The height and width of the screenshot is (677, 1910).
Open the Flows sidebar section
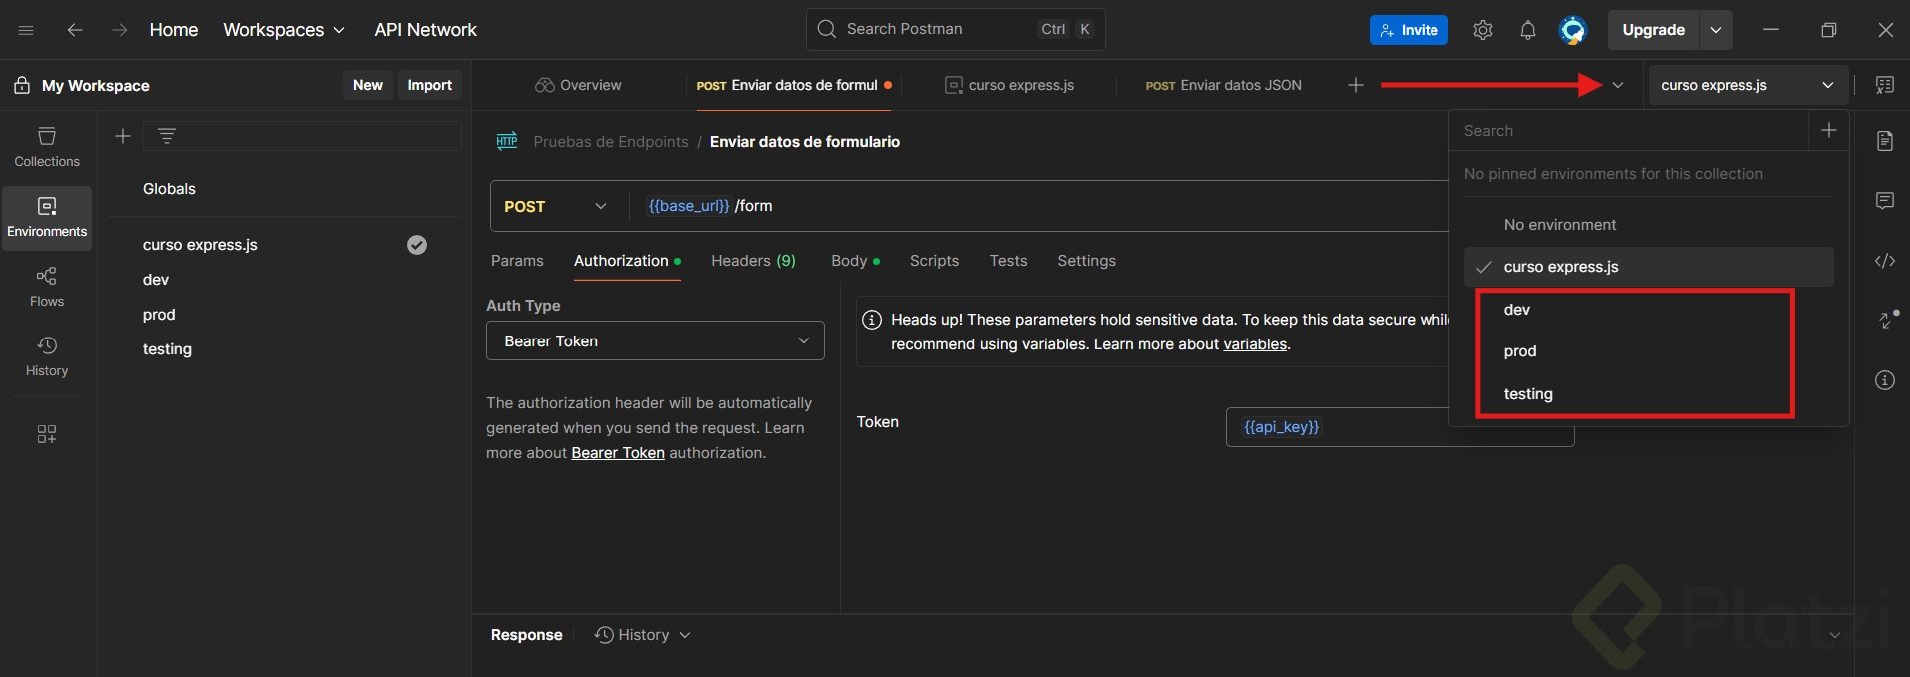(47, 287)
